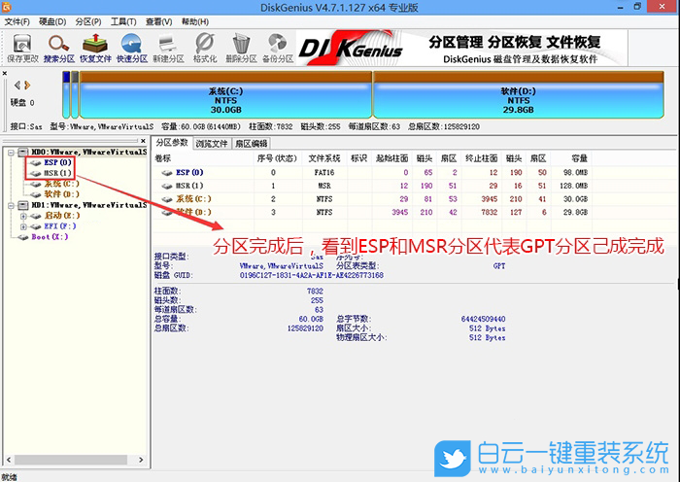Click the 128.0MB capacity cell
Screen dimensions: 680x482
pyautogui.click(x=574, y=186)
